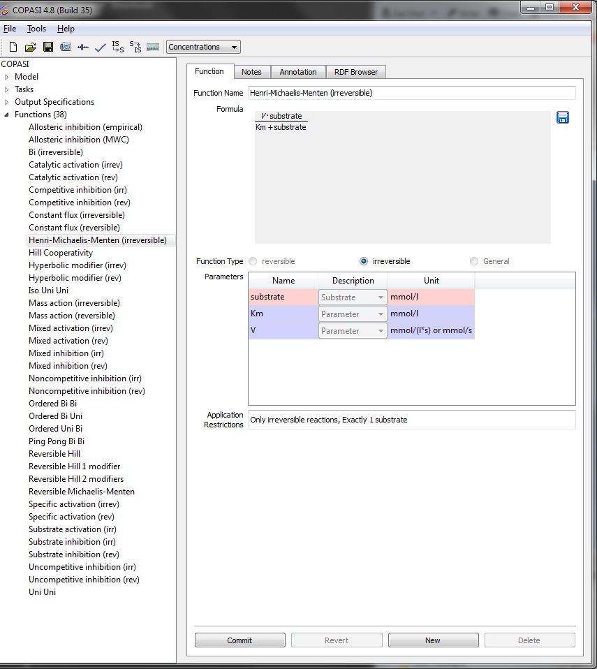Click the New button at bottom
The height and width of the screenshot is (669, 597).
(x=433, y=640)
